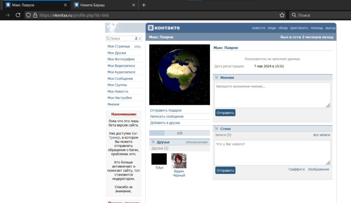Open Мои Аудиозаписи
The image size is (351, 203).
tap(121, 72)
